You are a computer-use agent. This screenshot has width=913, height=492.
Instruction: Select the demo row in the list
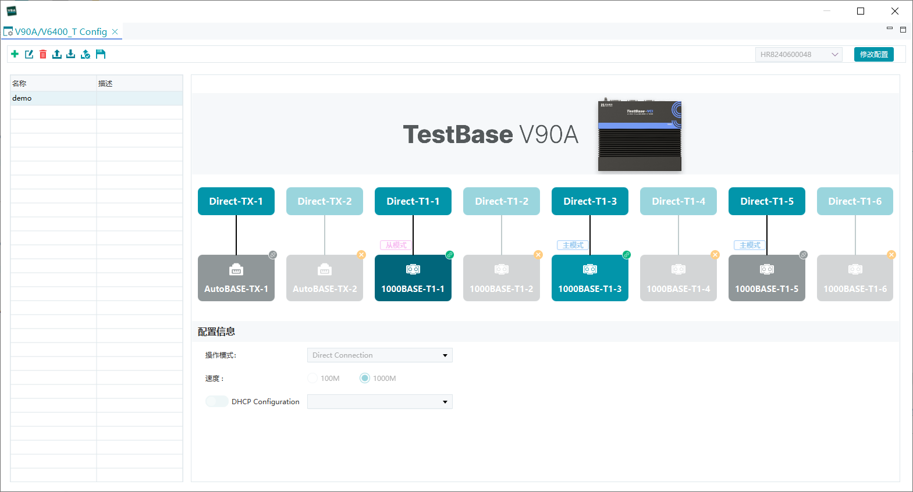(97, 98)
